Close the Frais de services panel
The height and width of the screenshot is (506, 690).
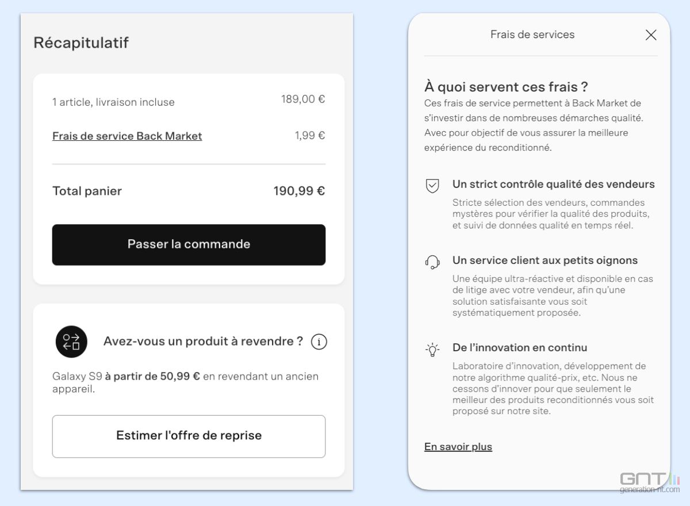pos(651,35)
